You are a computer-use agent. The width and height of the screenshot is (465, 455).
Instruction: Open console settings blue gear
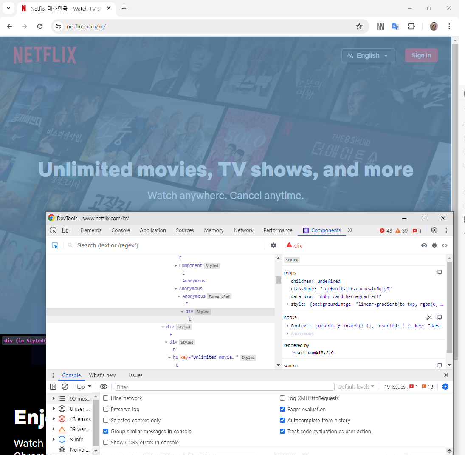point(445,387)
